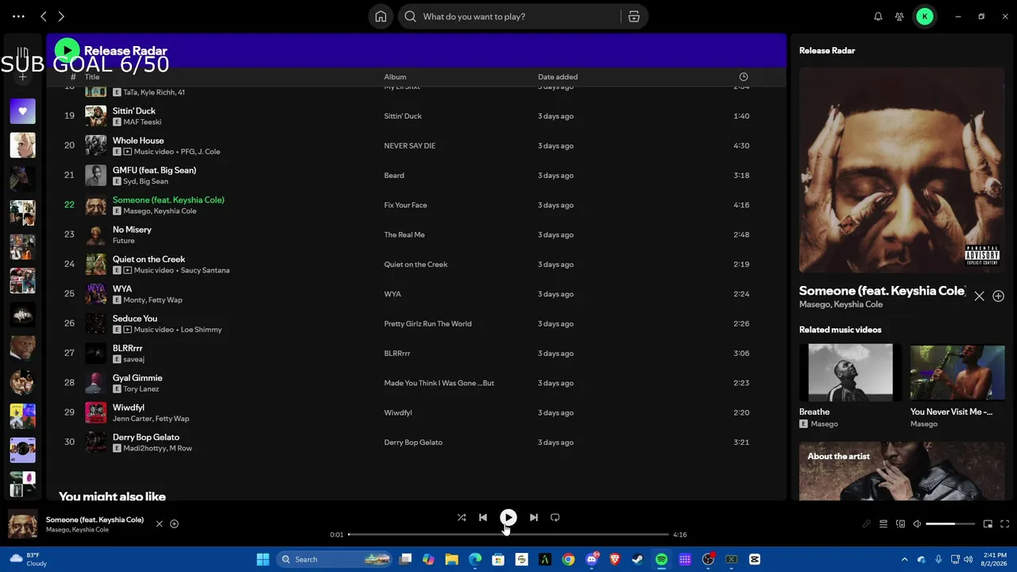Screen dimensions: 1017x572
Task: Open the Queue view
Action: coord(883,524)
